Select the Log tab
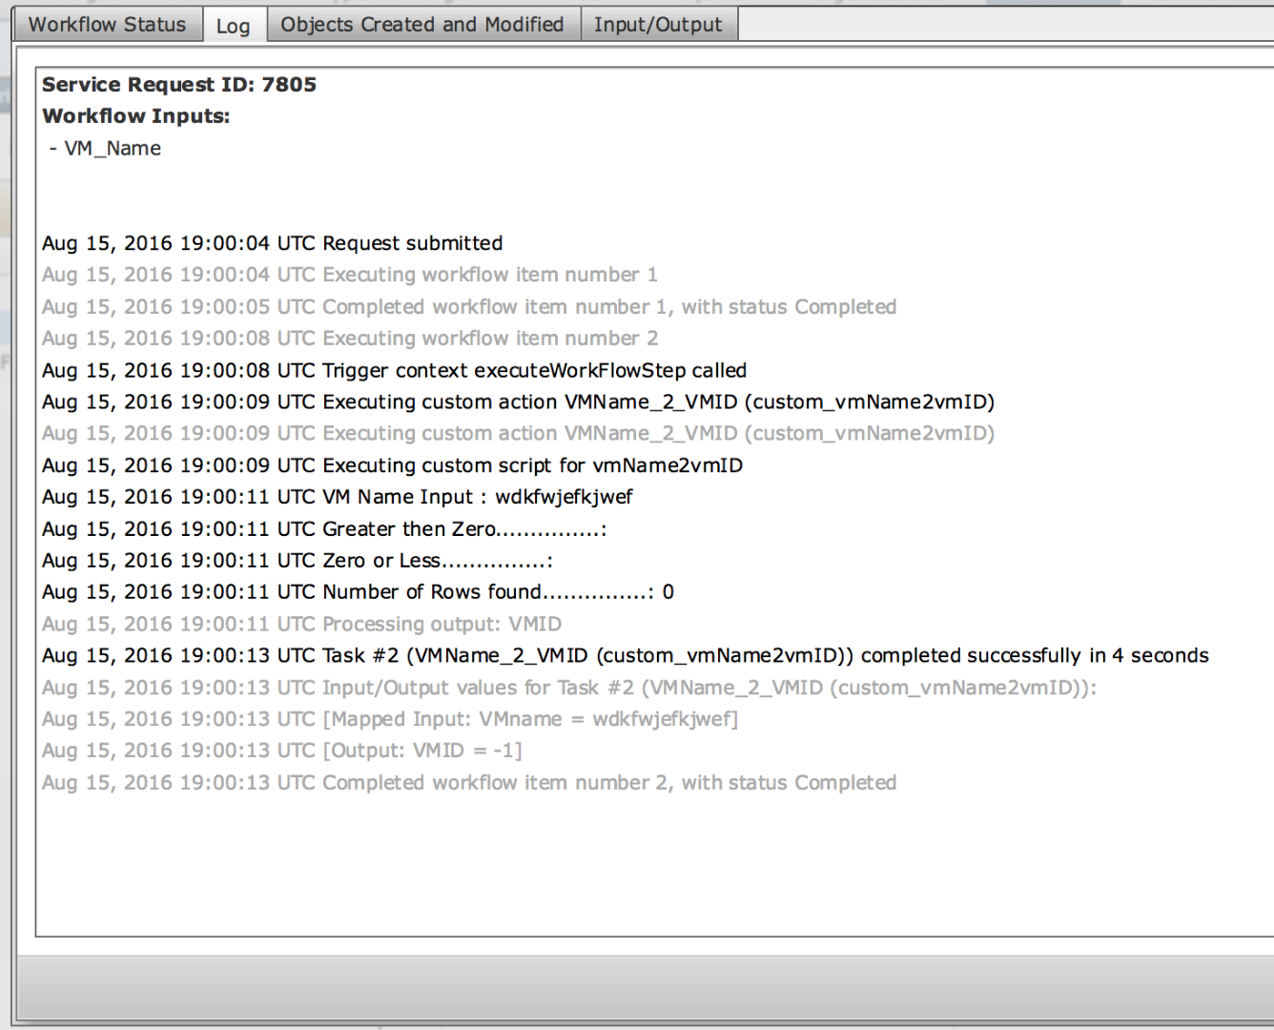Screen dimensions: 1274x1030 233,26
